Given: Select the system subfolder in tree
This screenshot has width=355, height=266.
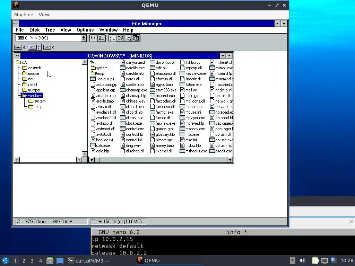Looking at the screenshot, I should click(x=37, y=101).
